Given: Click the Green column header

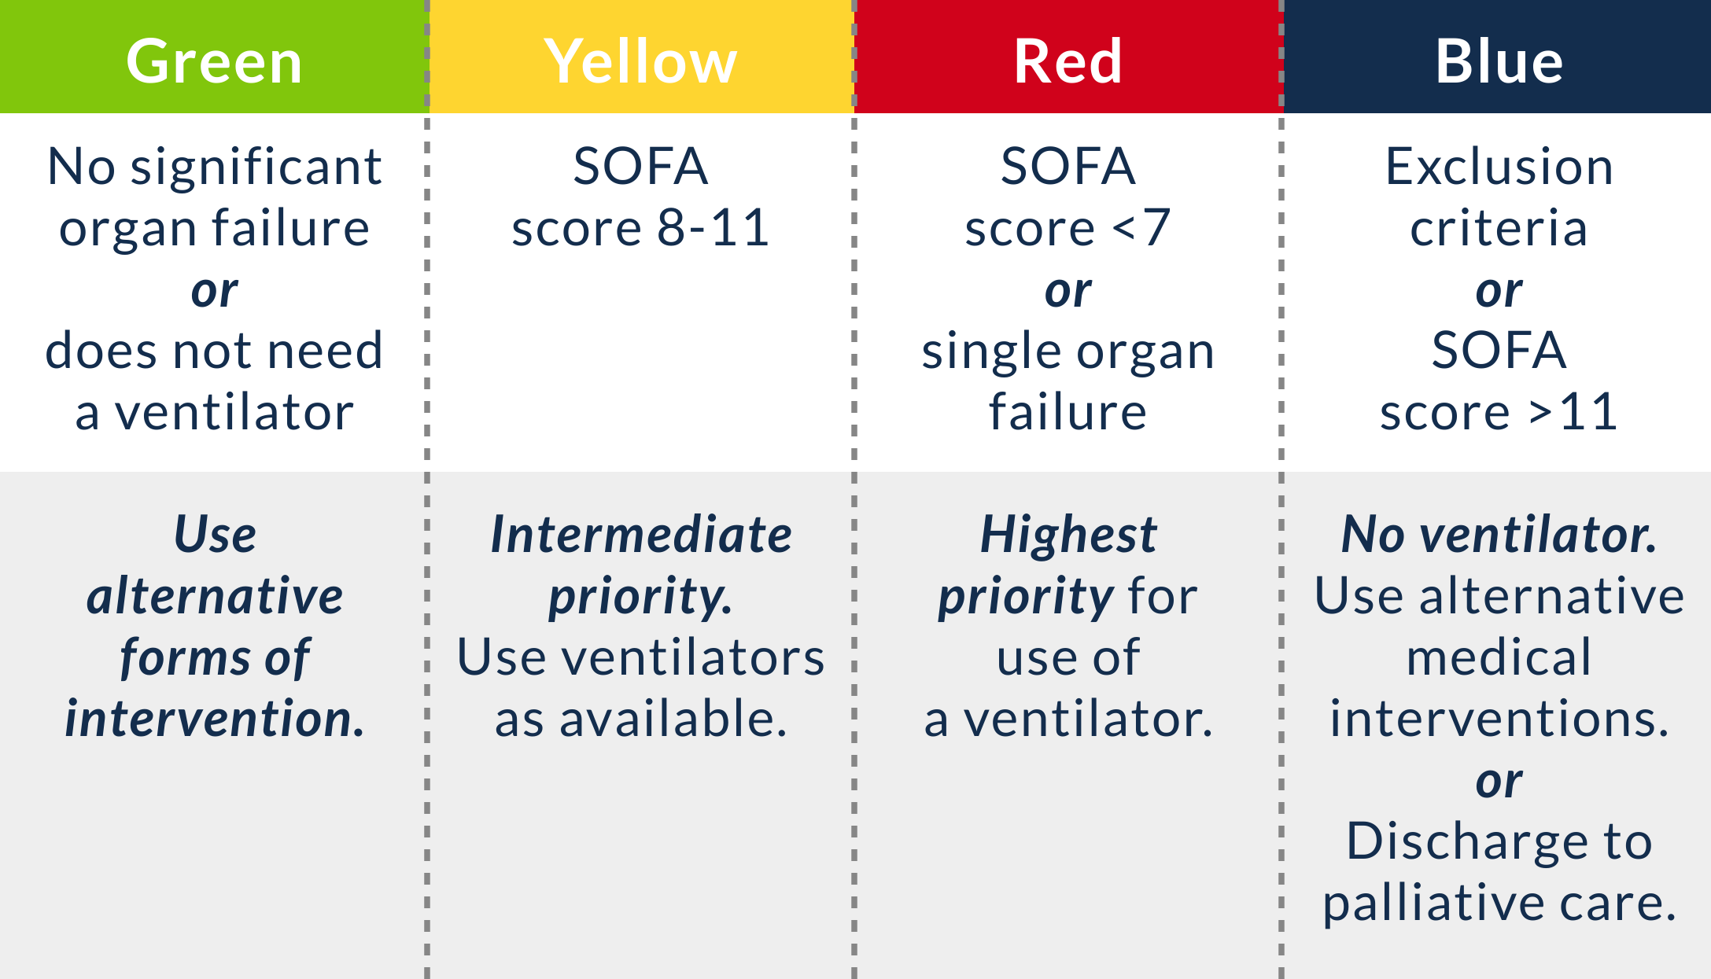Looking at the screenshot, I should pyautogui.click(x=213, y=60).
